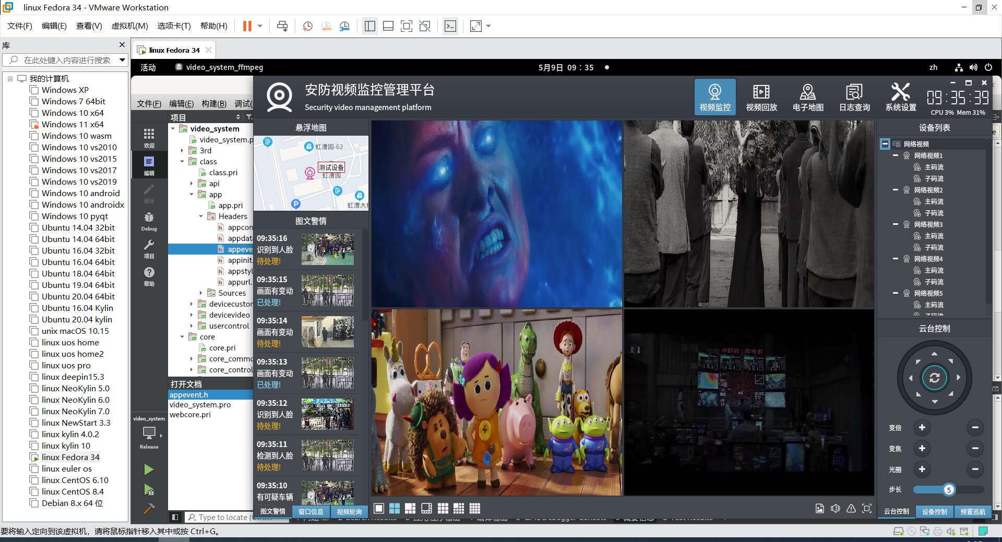Expand the Sources folder in project tree
The height and width of the screenshot is (542, 1002).
201,293
